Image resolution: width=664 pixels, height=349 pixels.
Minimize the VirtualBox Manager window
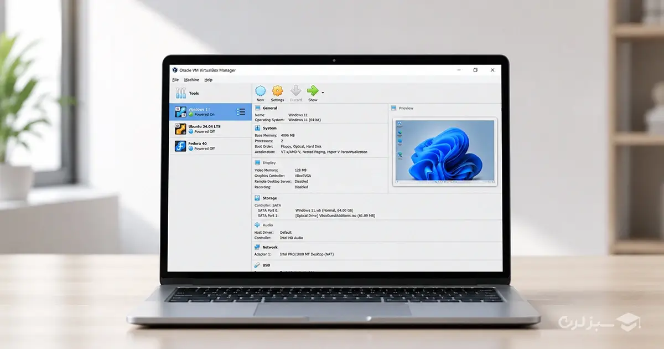[459, 70]
